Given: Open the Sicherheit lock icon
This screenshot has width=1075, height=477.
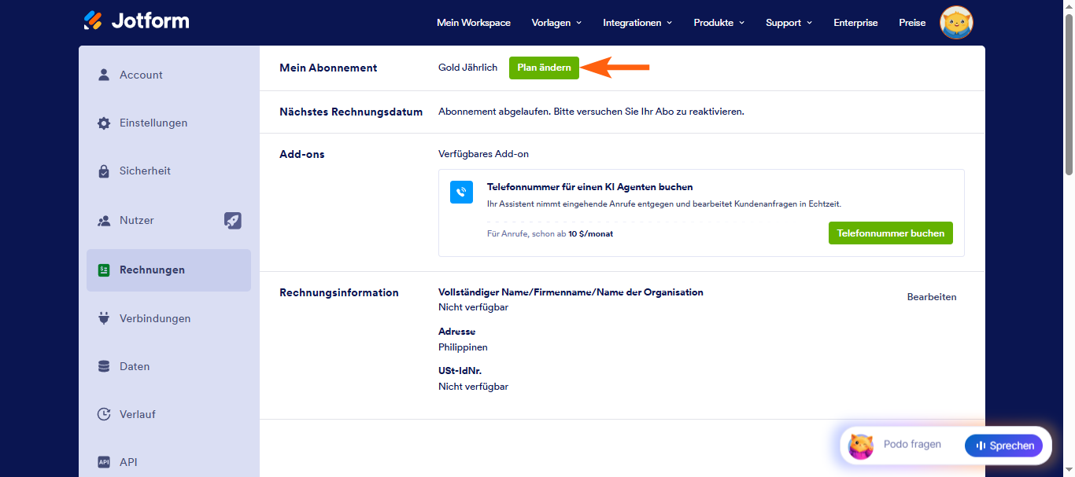Looking at the screenshot, I should point(104,171).
